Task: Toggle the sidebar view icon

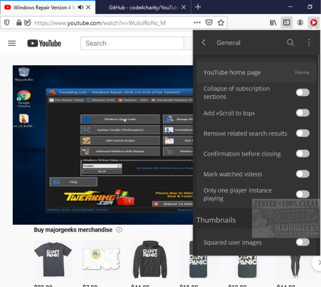Action: point(286,22)
